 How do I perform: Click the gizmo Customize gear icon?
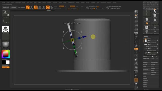(x=65, y=23)
